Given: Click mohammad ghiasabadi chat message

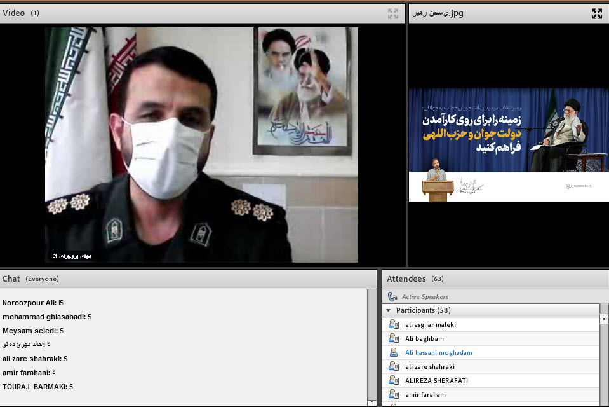Looking at the screenshot, I should 47,317.
